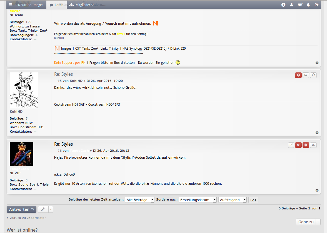327x233 pixels.
Task: Open the 'Erstellungsdatum' sort dropdown
Action: tap(198, 200)
